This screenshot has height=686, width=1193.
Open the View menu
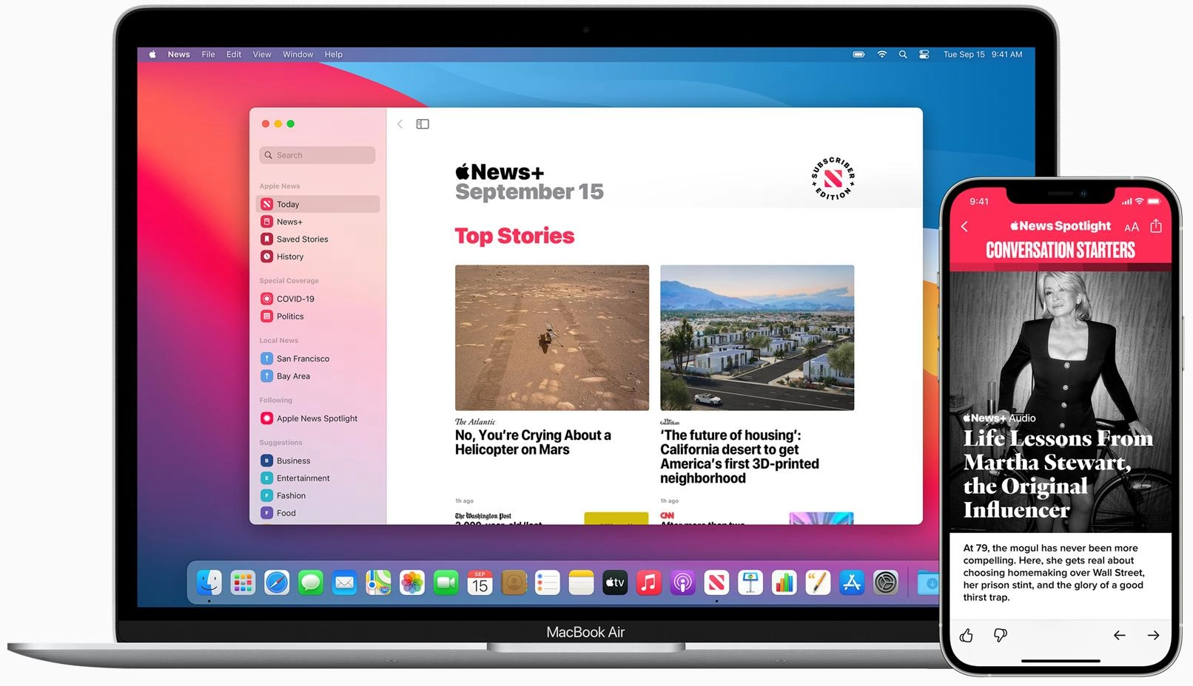(x=262, y=55)
